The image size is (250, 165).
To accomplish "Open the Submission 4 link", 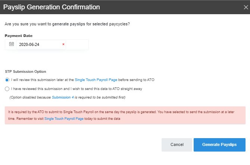I will pos(63,97).
